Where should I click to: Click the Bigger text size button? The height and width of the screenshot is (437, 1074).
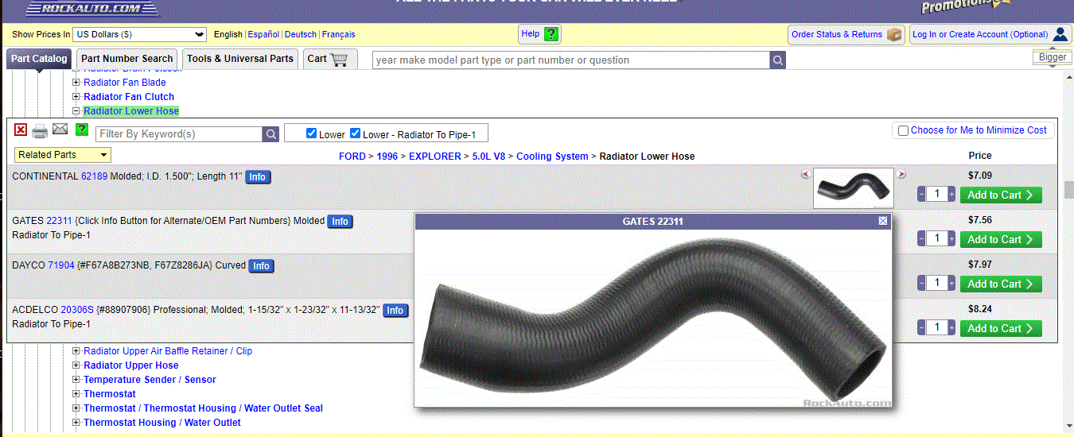(1053, 57)
